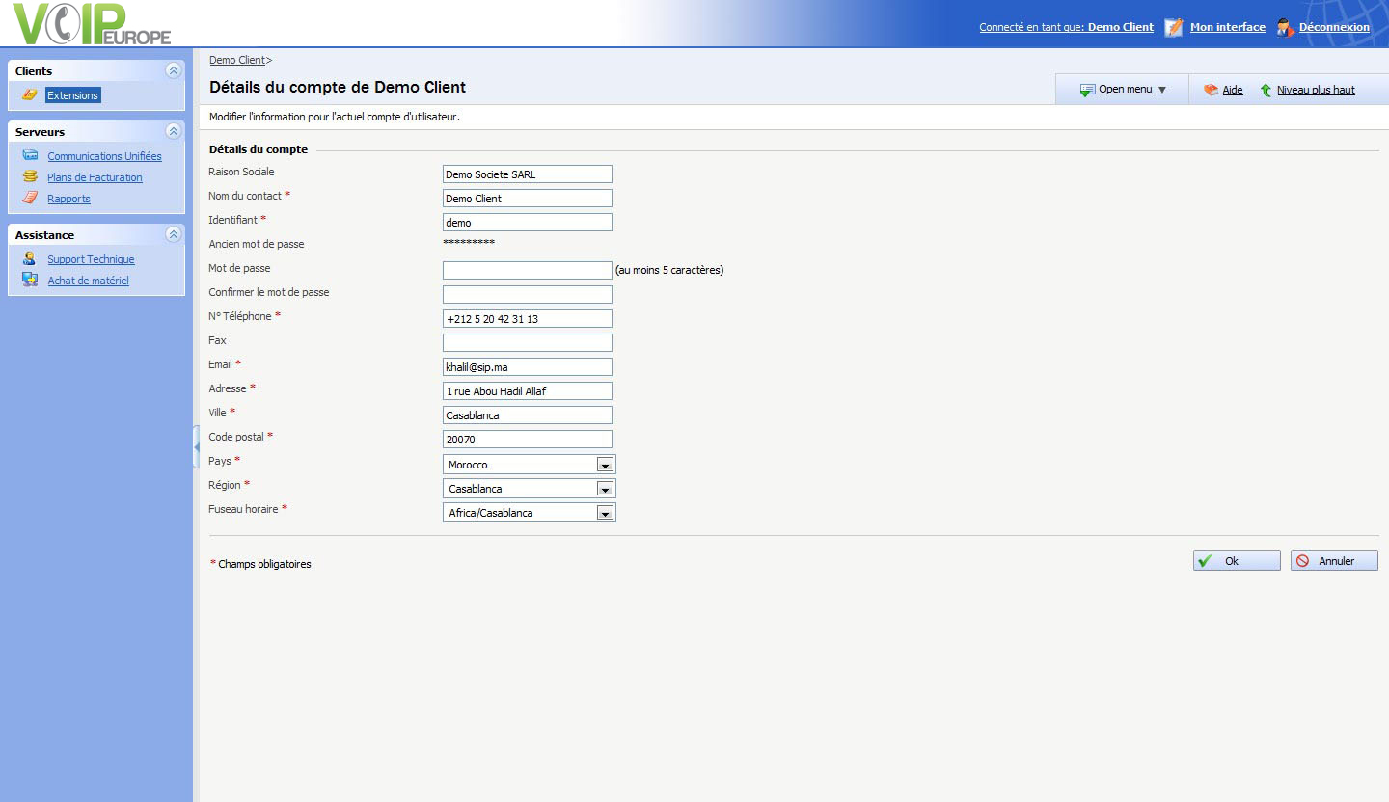1389x802 pixels.
Task: Click the Déconnexion user icon
Action: (1284, 27)
